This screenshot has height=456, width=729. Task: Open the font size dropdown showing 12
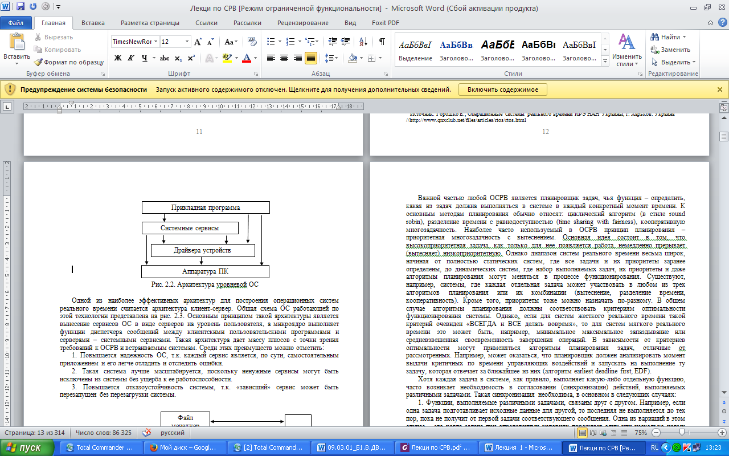click(x=187, y=42)
